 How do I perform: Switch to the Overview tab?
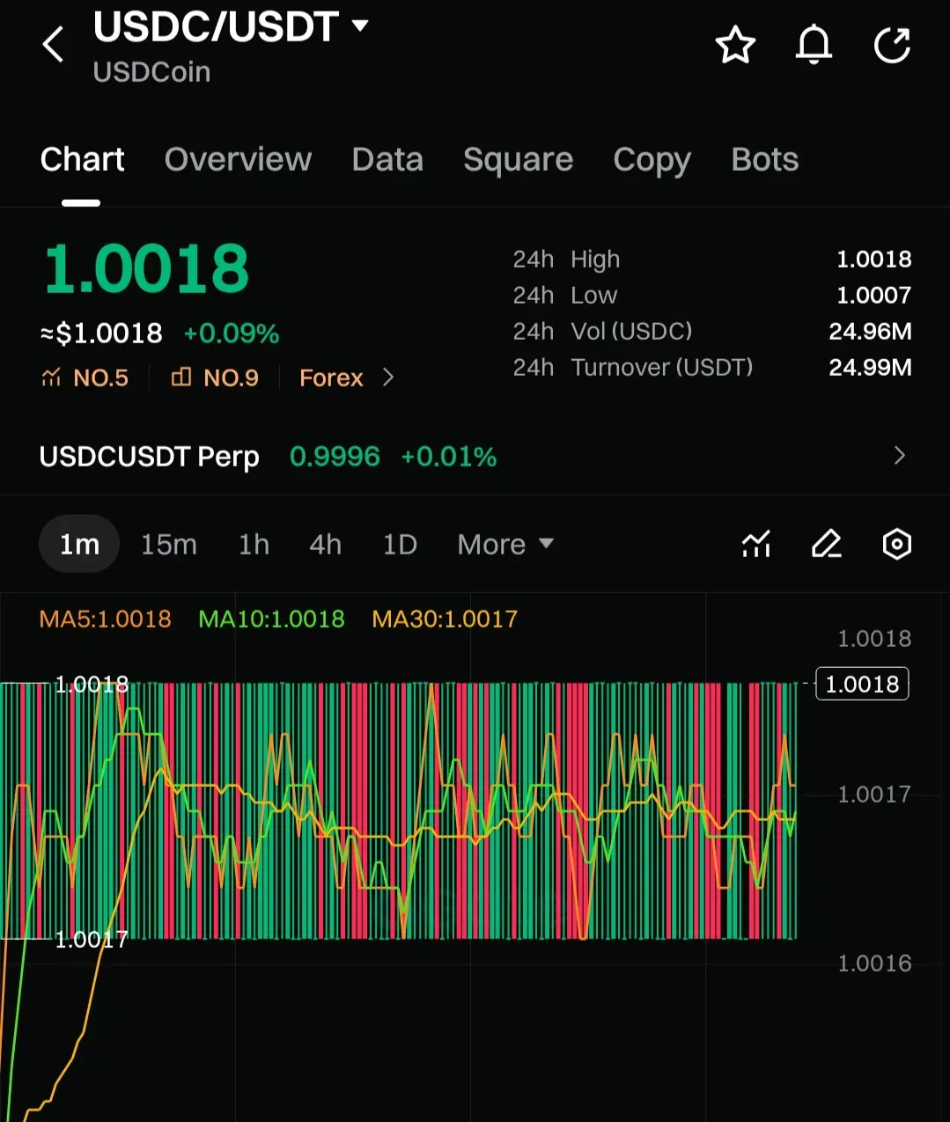click(x=238, y=159)
